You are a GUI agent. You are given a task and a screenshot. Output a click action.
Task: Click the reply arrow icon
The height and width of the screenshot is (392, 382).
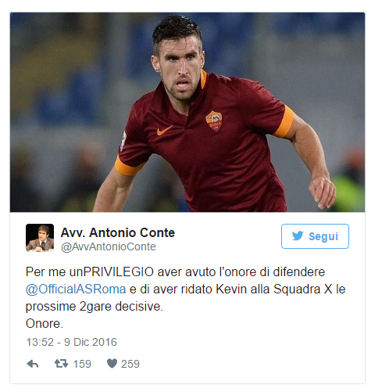(x=33, y=364)
